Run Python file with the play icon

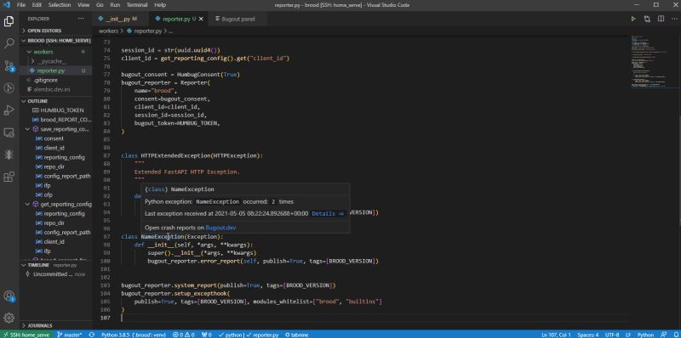point(633,19)
